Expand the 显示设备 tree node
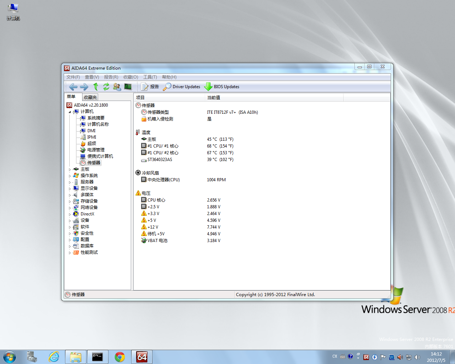 coord(70,189)
